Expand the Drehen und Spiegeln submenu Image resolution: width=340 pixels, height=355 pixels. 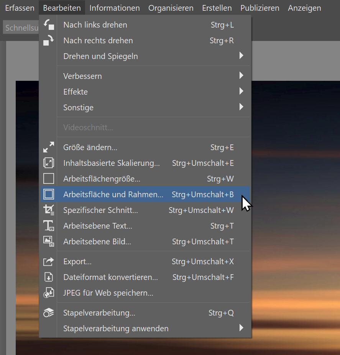[x=100, y=56]
